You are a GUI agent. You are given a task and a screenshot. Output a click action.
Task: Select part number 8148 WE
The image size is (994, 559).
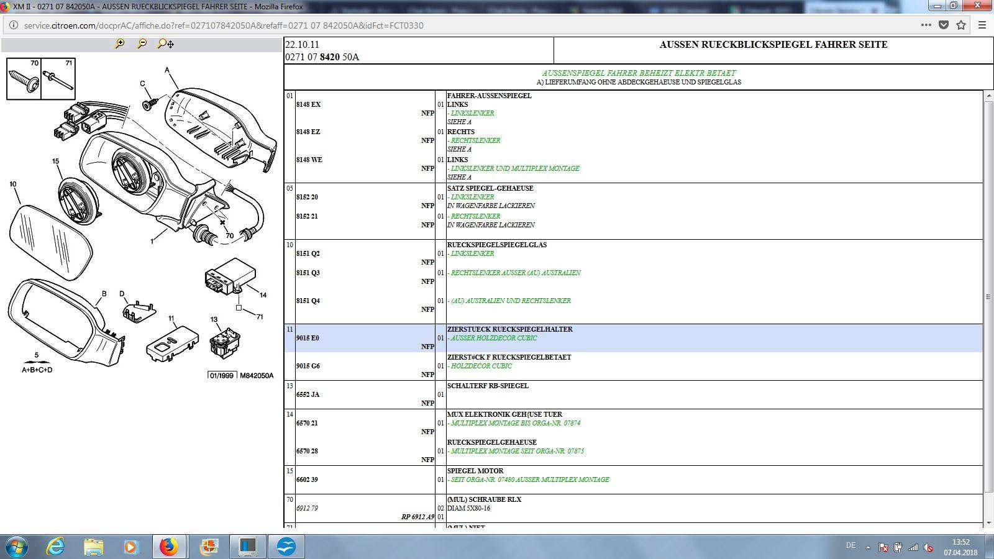(309, 160)
